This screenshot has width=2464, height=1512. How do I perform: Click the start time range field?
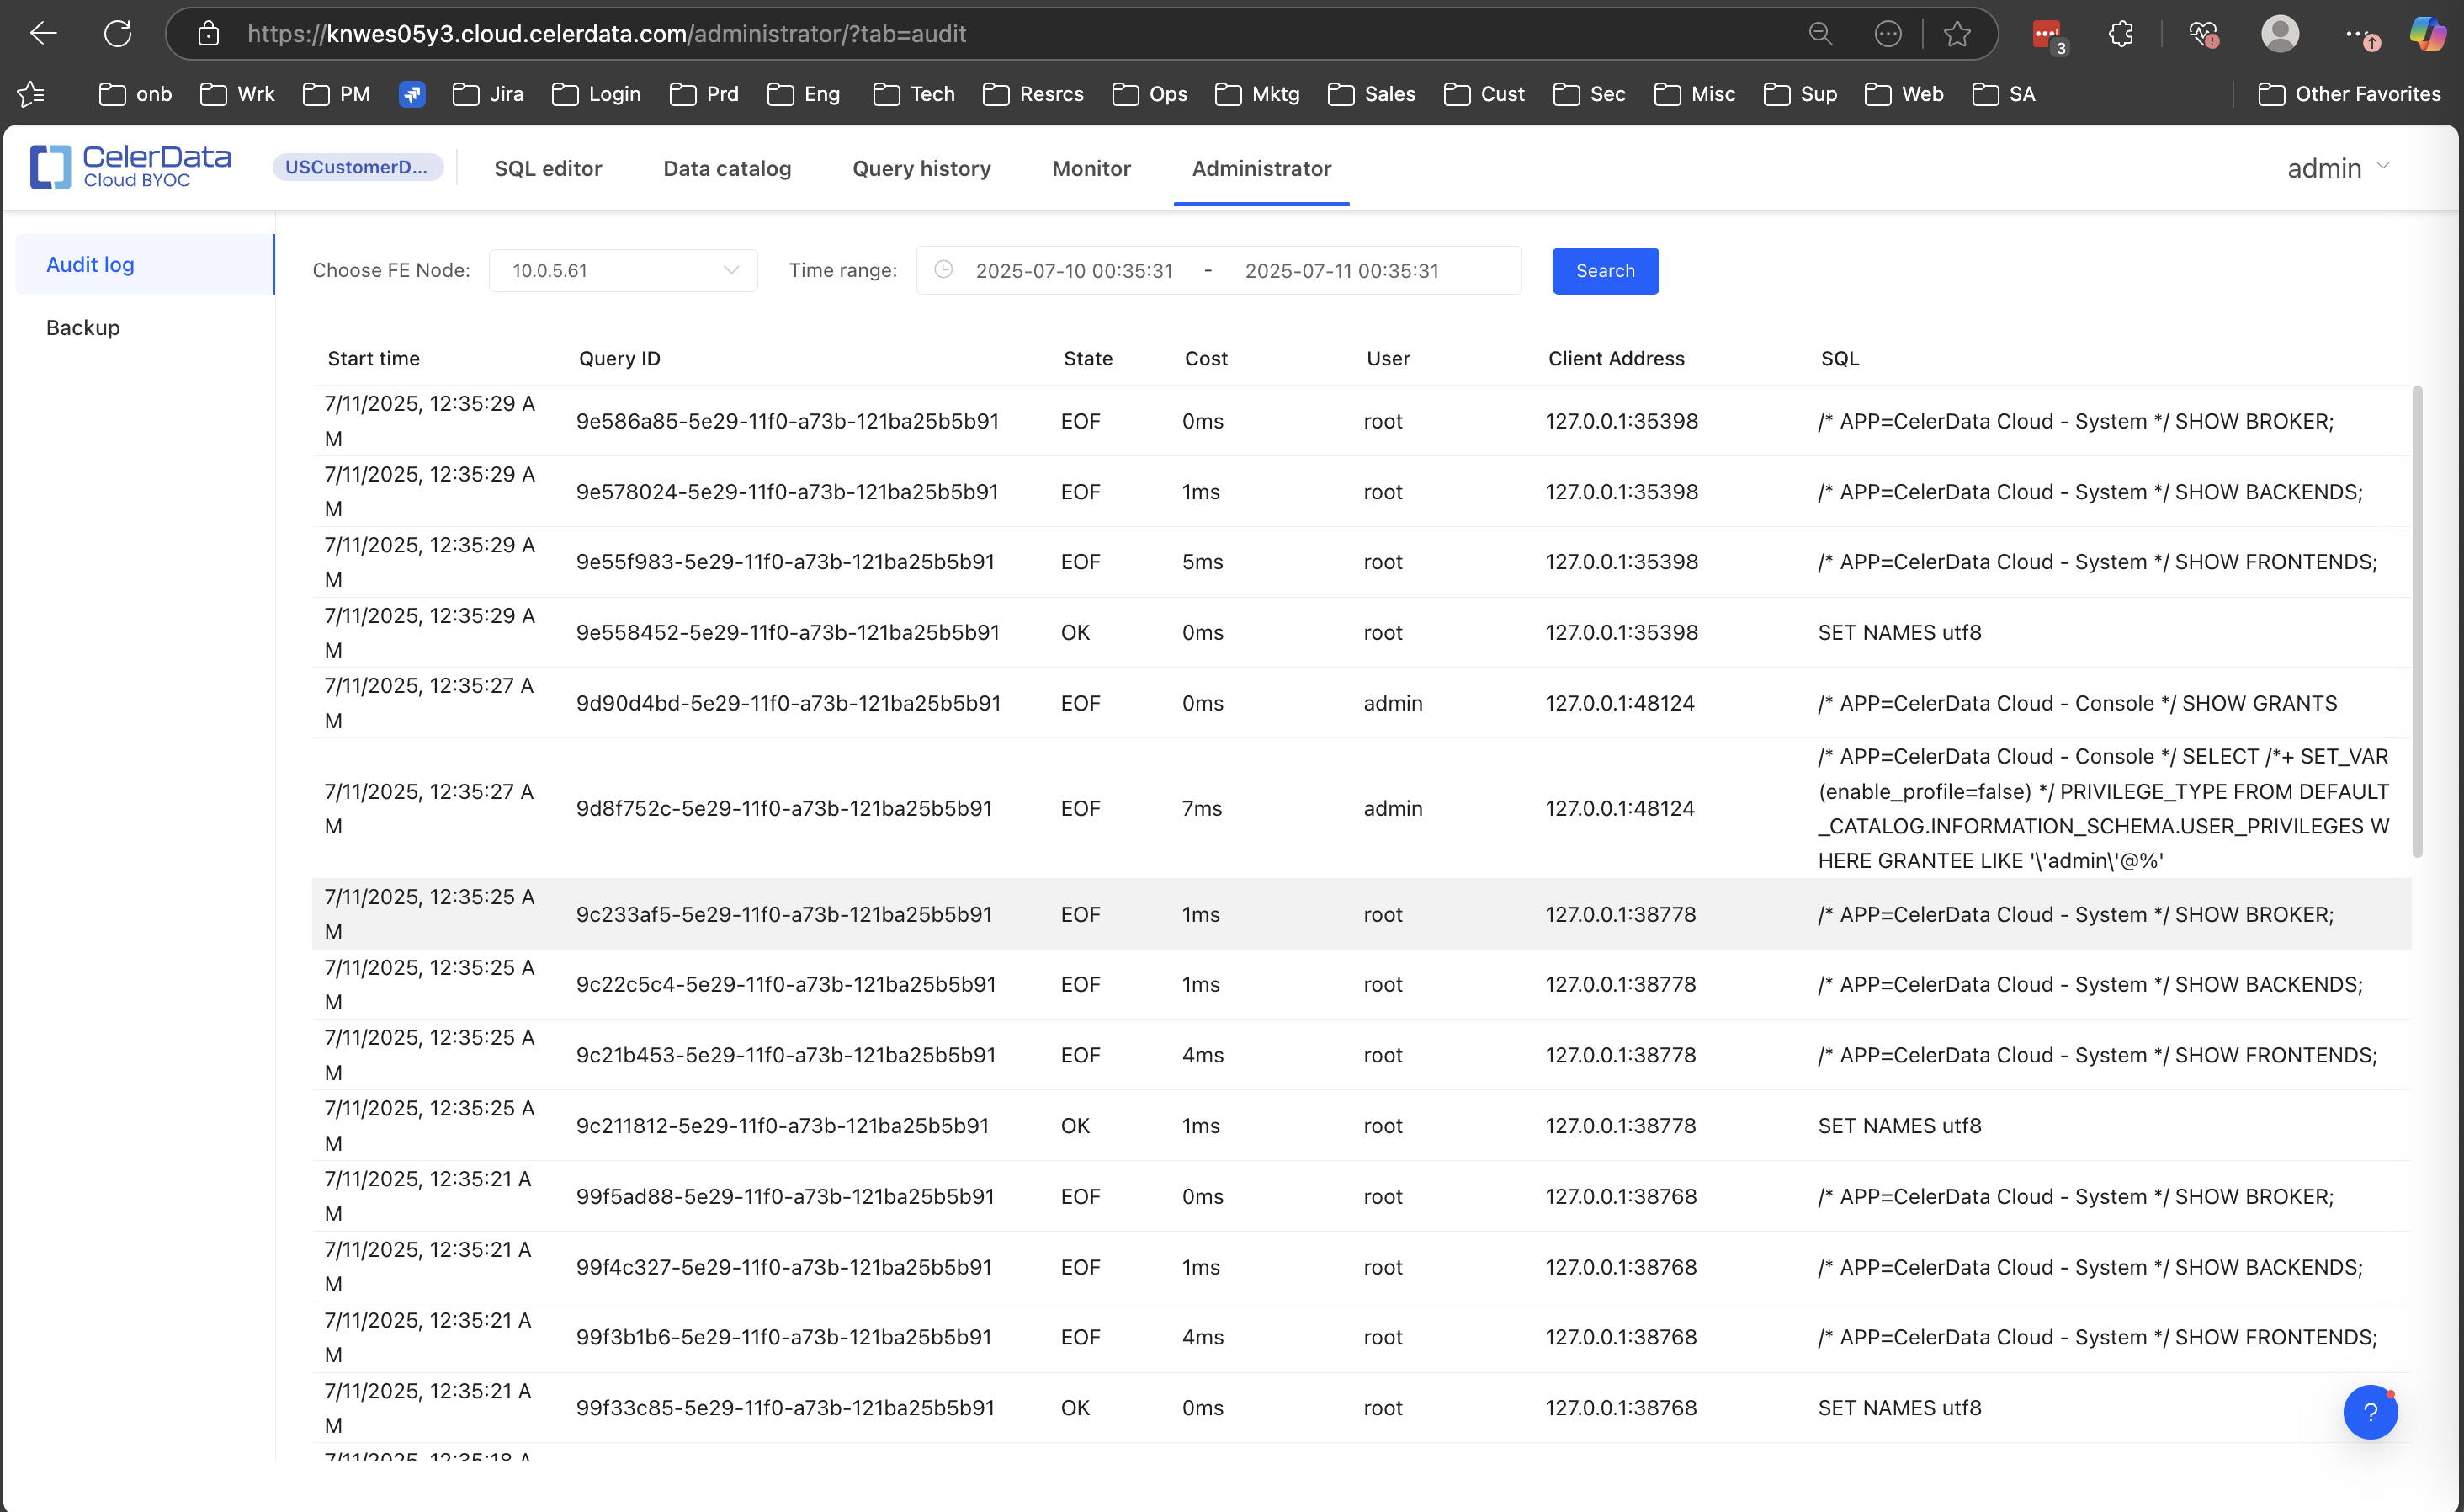tap(1074, 270)
